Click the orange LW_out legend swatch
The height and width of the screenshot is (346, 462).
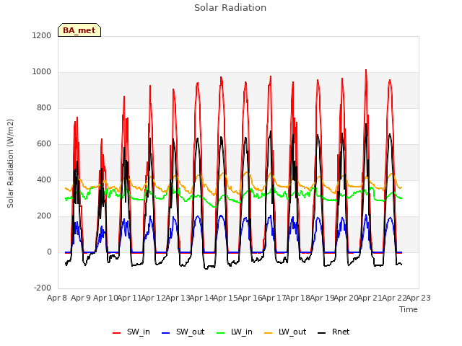(x=269, y=333)
